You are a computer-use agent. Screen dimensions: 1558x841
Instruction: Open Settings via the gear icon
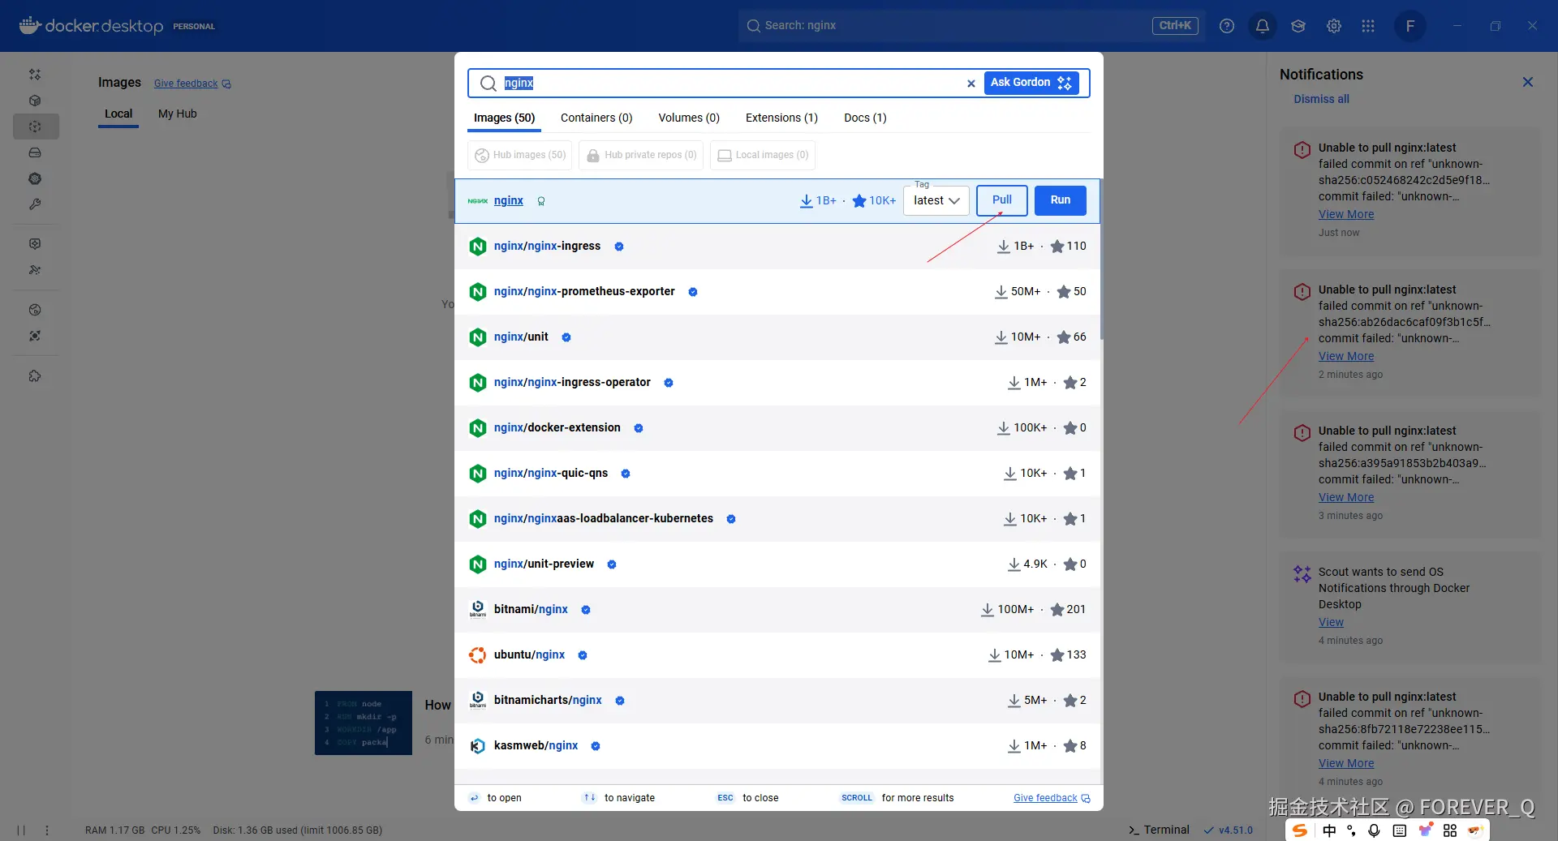1334,26
